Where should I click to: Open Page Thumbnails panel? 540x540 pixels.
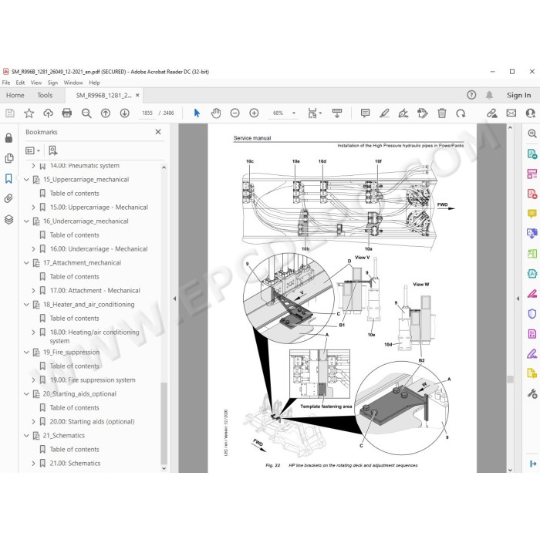pyautogui.click(x=9, y=158)
